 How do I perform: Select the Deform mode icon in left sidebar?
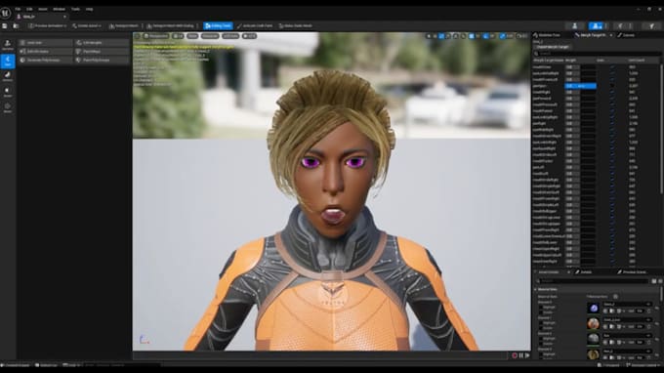pos(8,76)
